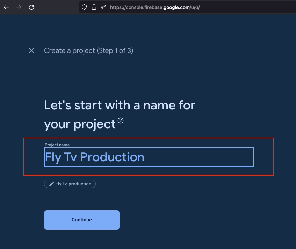Show site security info via lock icon
The width and height of the screenshot is (296, 249).
pos(94,7)
